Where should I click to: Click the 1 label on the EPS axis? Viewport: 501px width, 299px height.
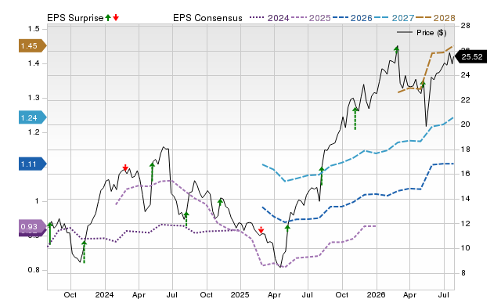coord(37,201)
